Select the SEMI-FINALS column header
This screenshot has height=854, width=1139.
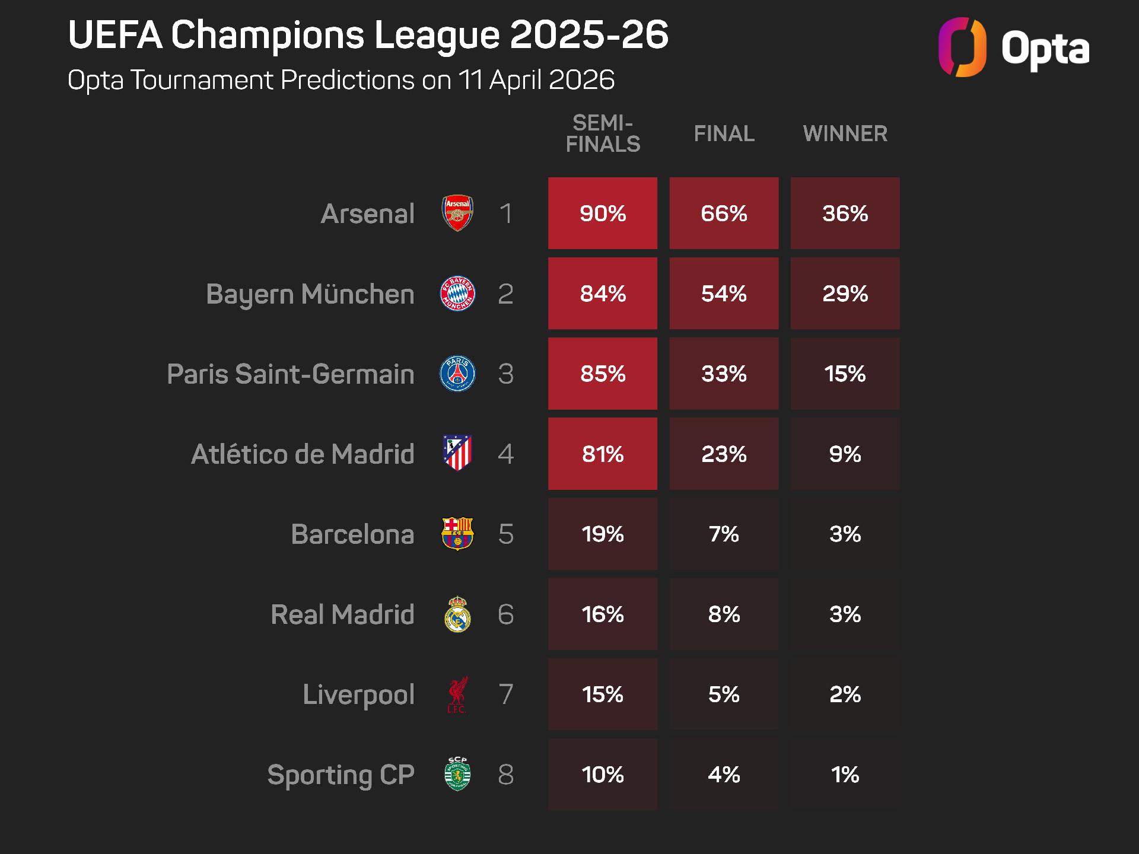point(603,133)
